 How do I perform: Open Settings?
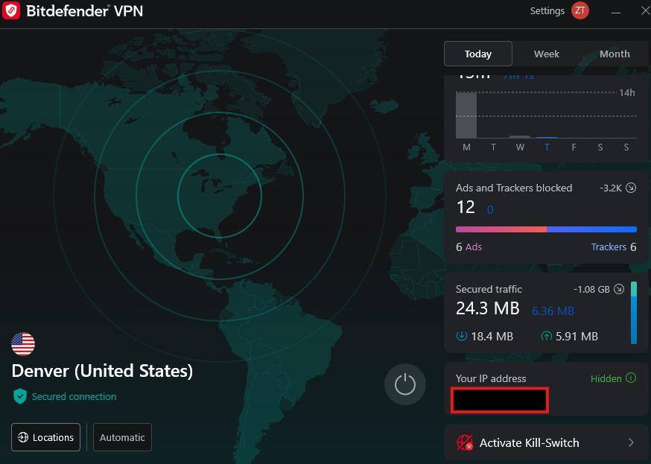pos(547,10)
